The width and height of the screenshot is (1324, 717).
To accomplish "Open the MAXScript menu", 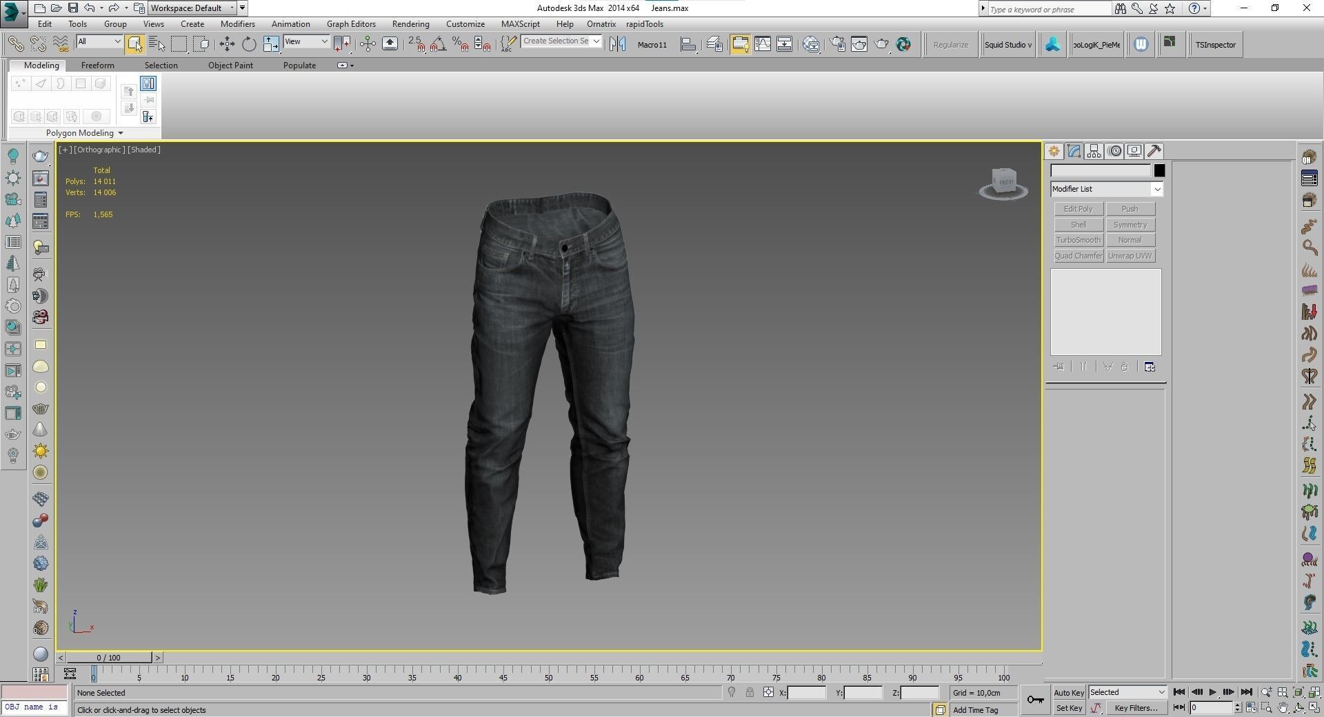I will tap(520, 24).
